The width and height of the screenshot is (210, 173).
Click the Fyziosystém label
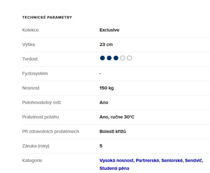[x=35, y=74]
